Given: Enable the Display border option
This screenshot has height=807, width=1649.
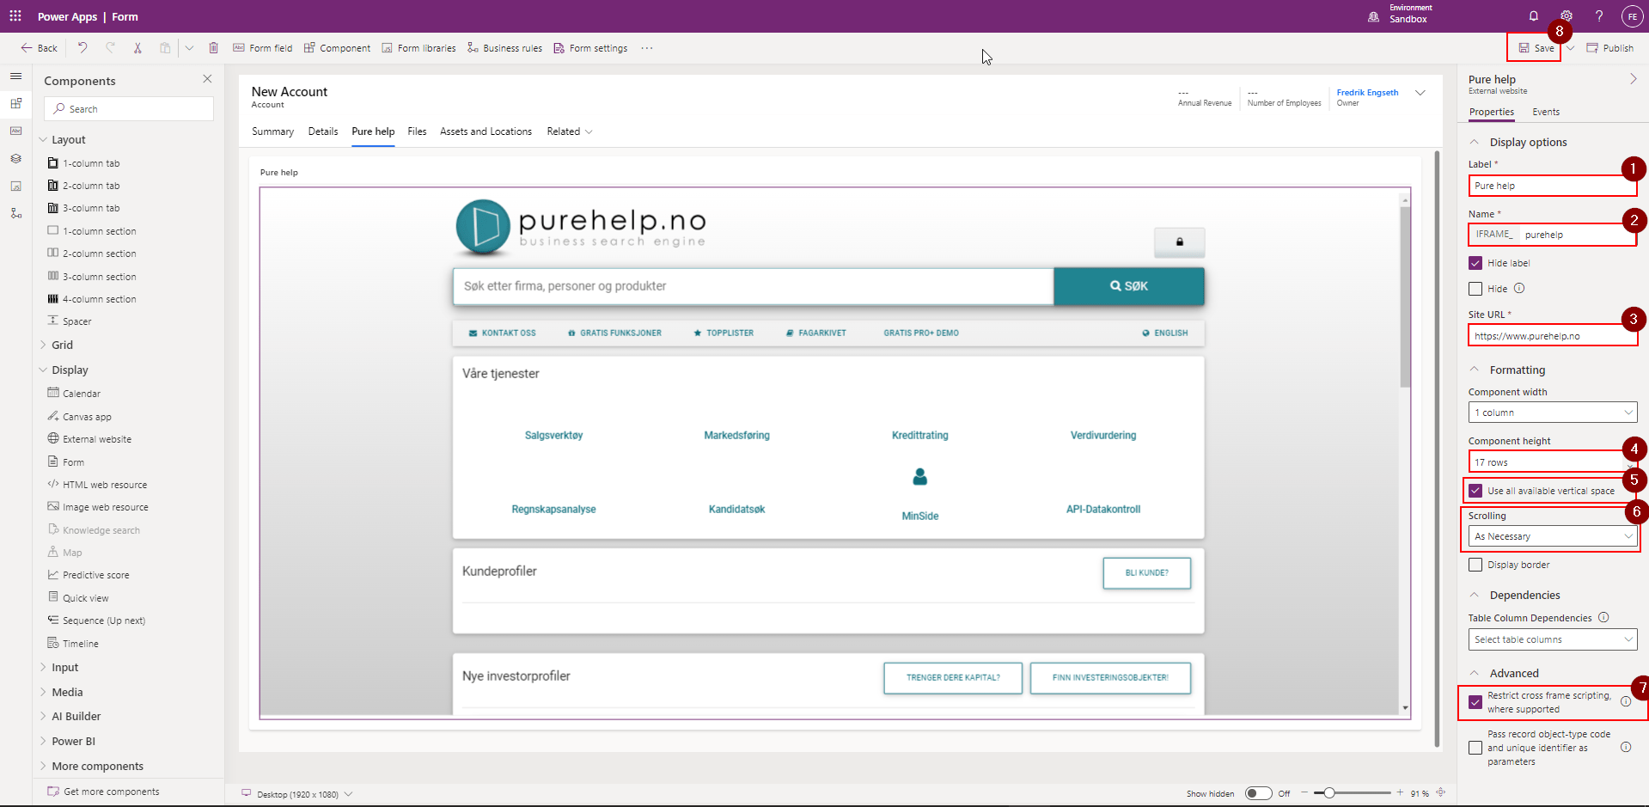Looking at the screenshot, I should (x=1475, y=565).
